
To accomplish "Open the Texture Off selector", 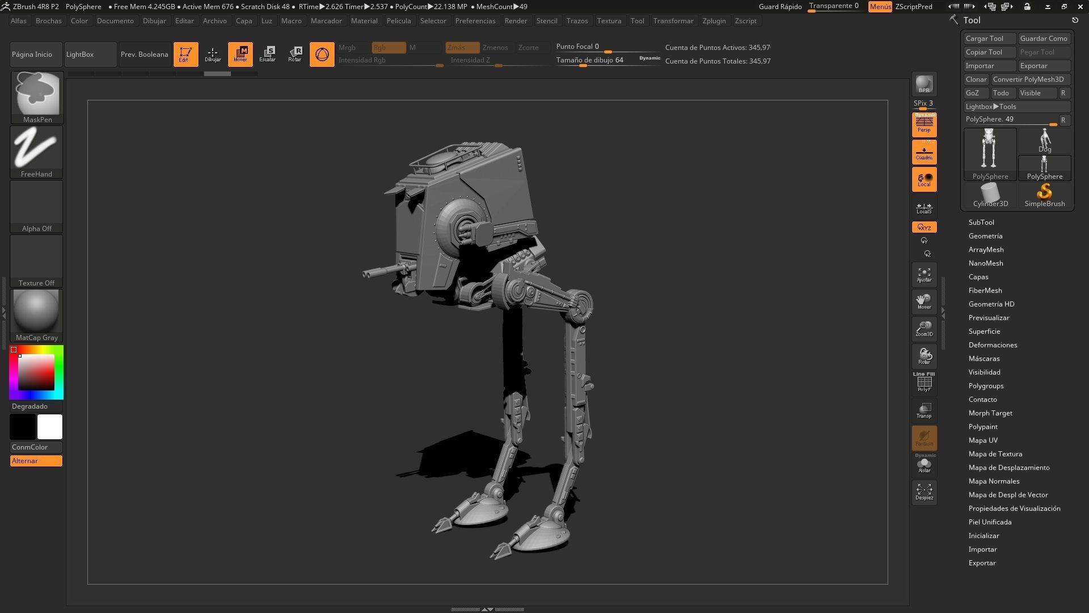I will tap(37, 261).
